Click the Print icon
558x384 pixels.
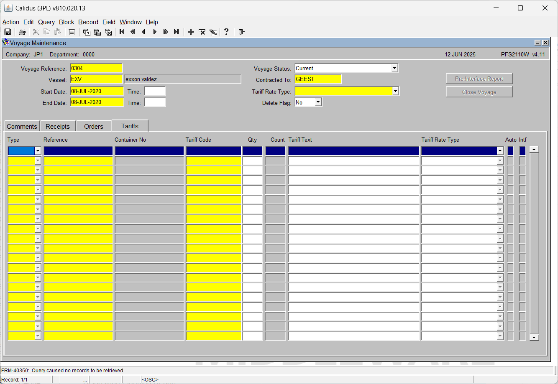(x=22, y=32)
